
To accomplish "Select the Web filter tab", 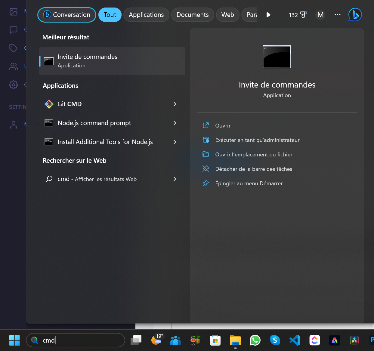I will (227, 15).
